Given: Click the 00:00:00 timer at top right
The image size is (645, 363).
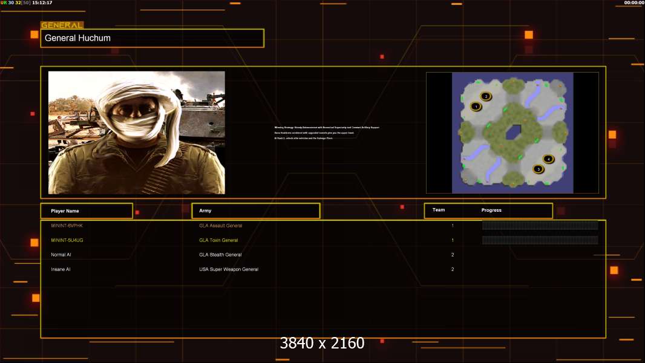Looking at the screenshot, I should pos(634,2).
